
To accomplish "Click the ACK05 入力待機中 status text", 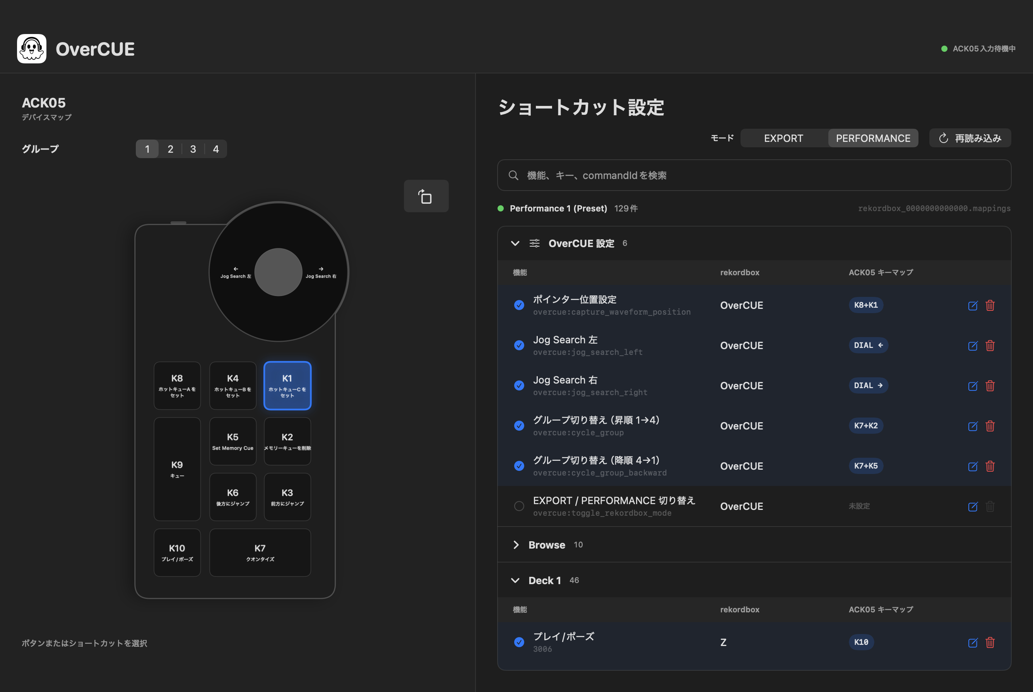I will (x=984, y=49).
